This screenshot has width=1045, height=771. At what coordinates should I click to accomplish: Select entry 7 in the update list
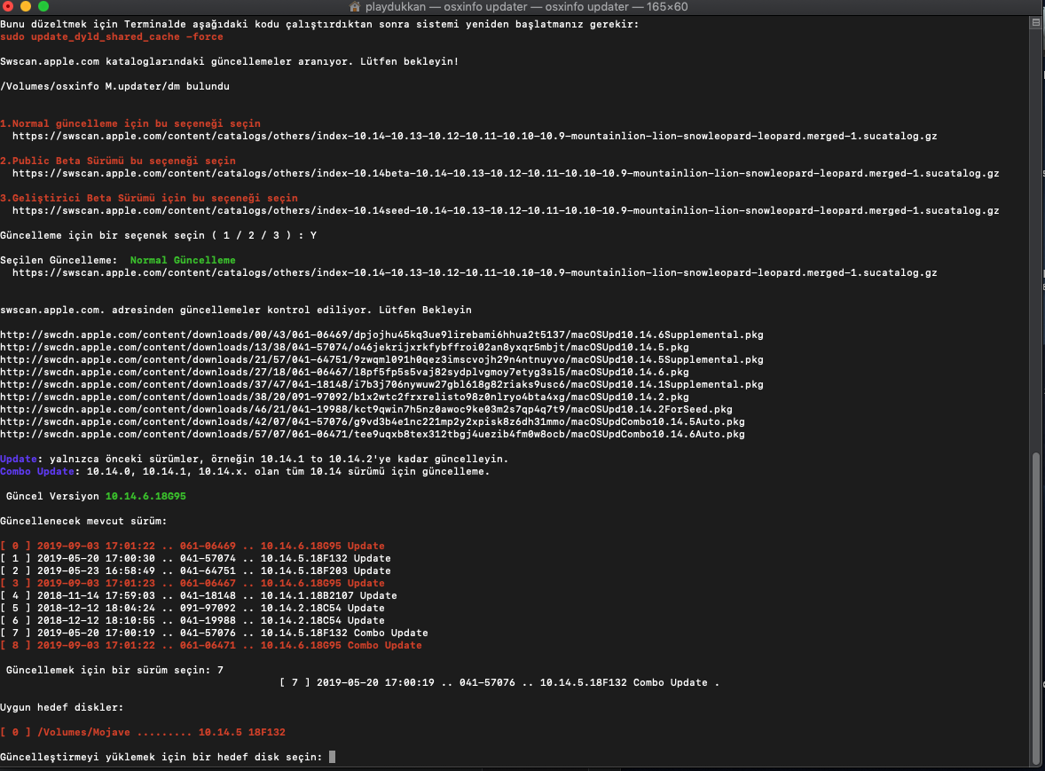click(x=214, y=633)
